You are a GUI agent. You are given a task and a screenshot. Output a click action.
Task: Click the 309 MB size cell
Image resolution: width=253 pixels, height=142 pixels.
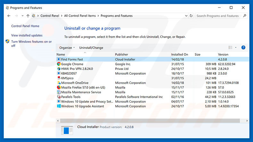(211, 64)
